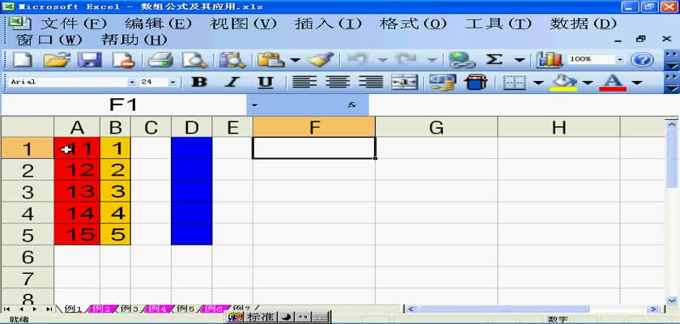Open a file with the folder icon
680x324 pixels.
click(x=56, y=60)
